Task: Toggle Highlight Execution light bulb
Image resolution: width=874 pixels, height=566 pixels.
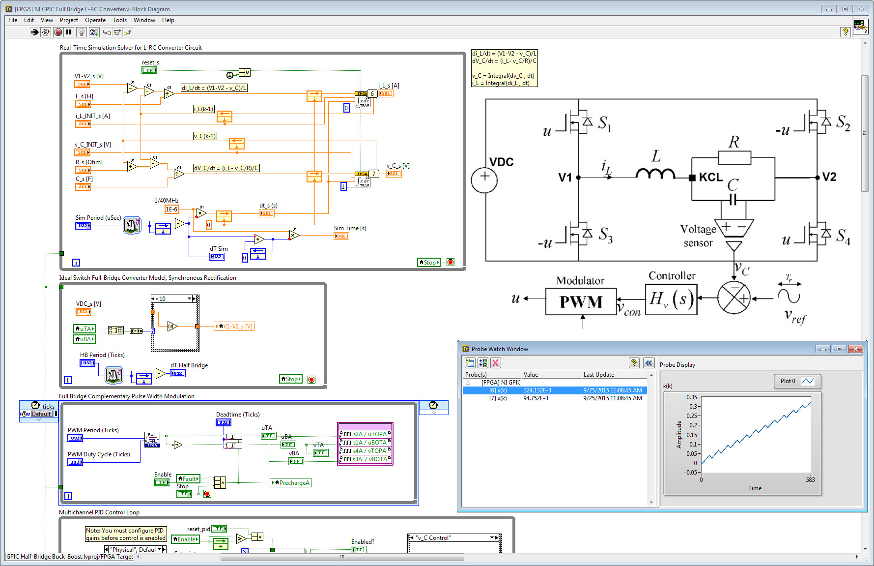Action: pyautogui.click(x=82, y=32)
